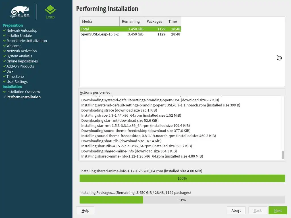This screenshot has width=291, height=218.
Task: Click the Back button
Action: 257,210
